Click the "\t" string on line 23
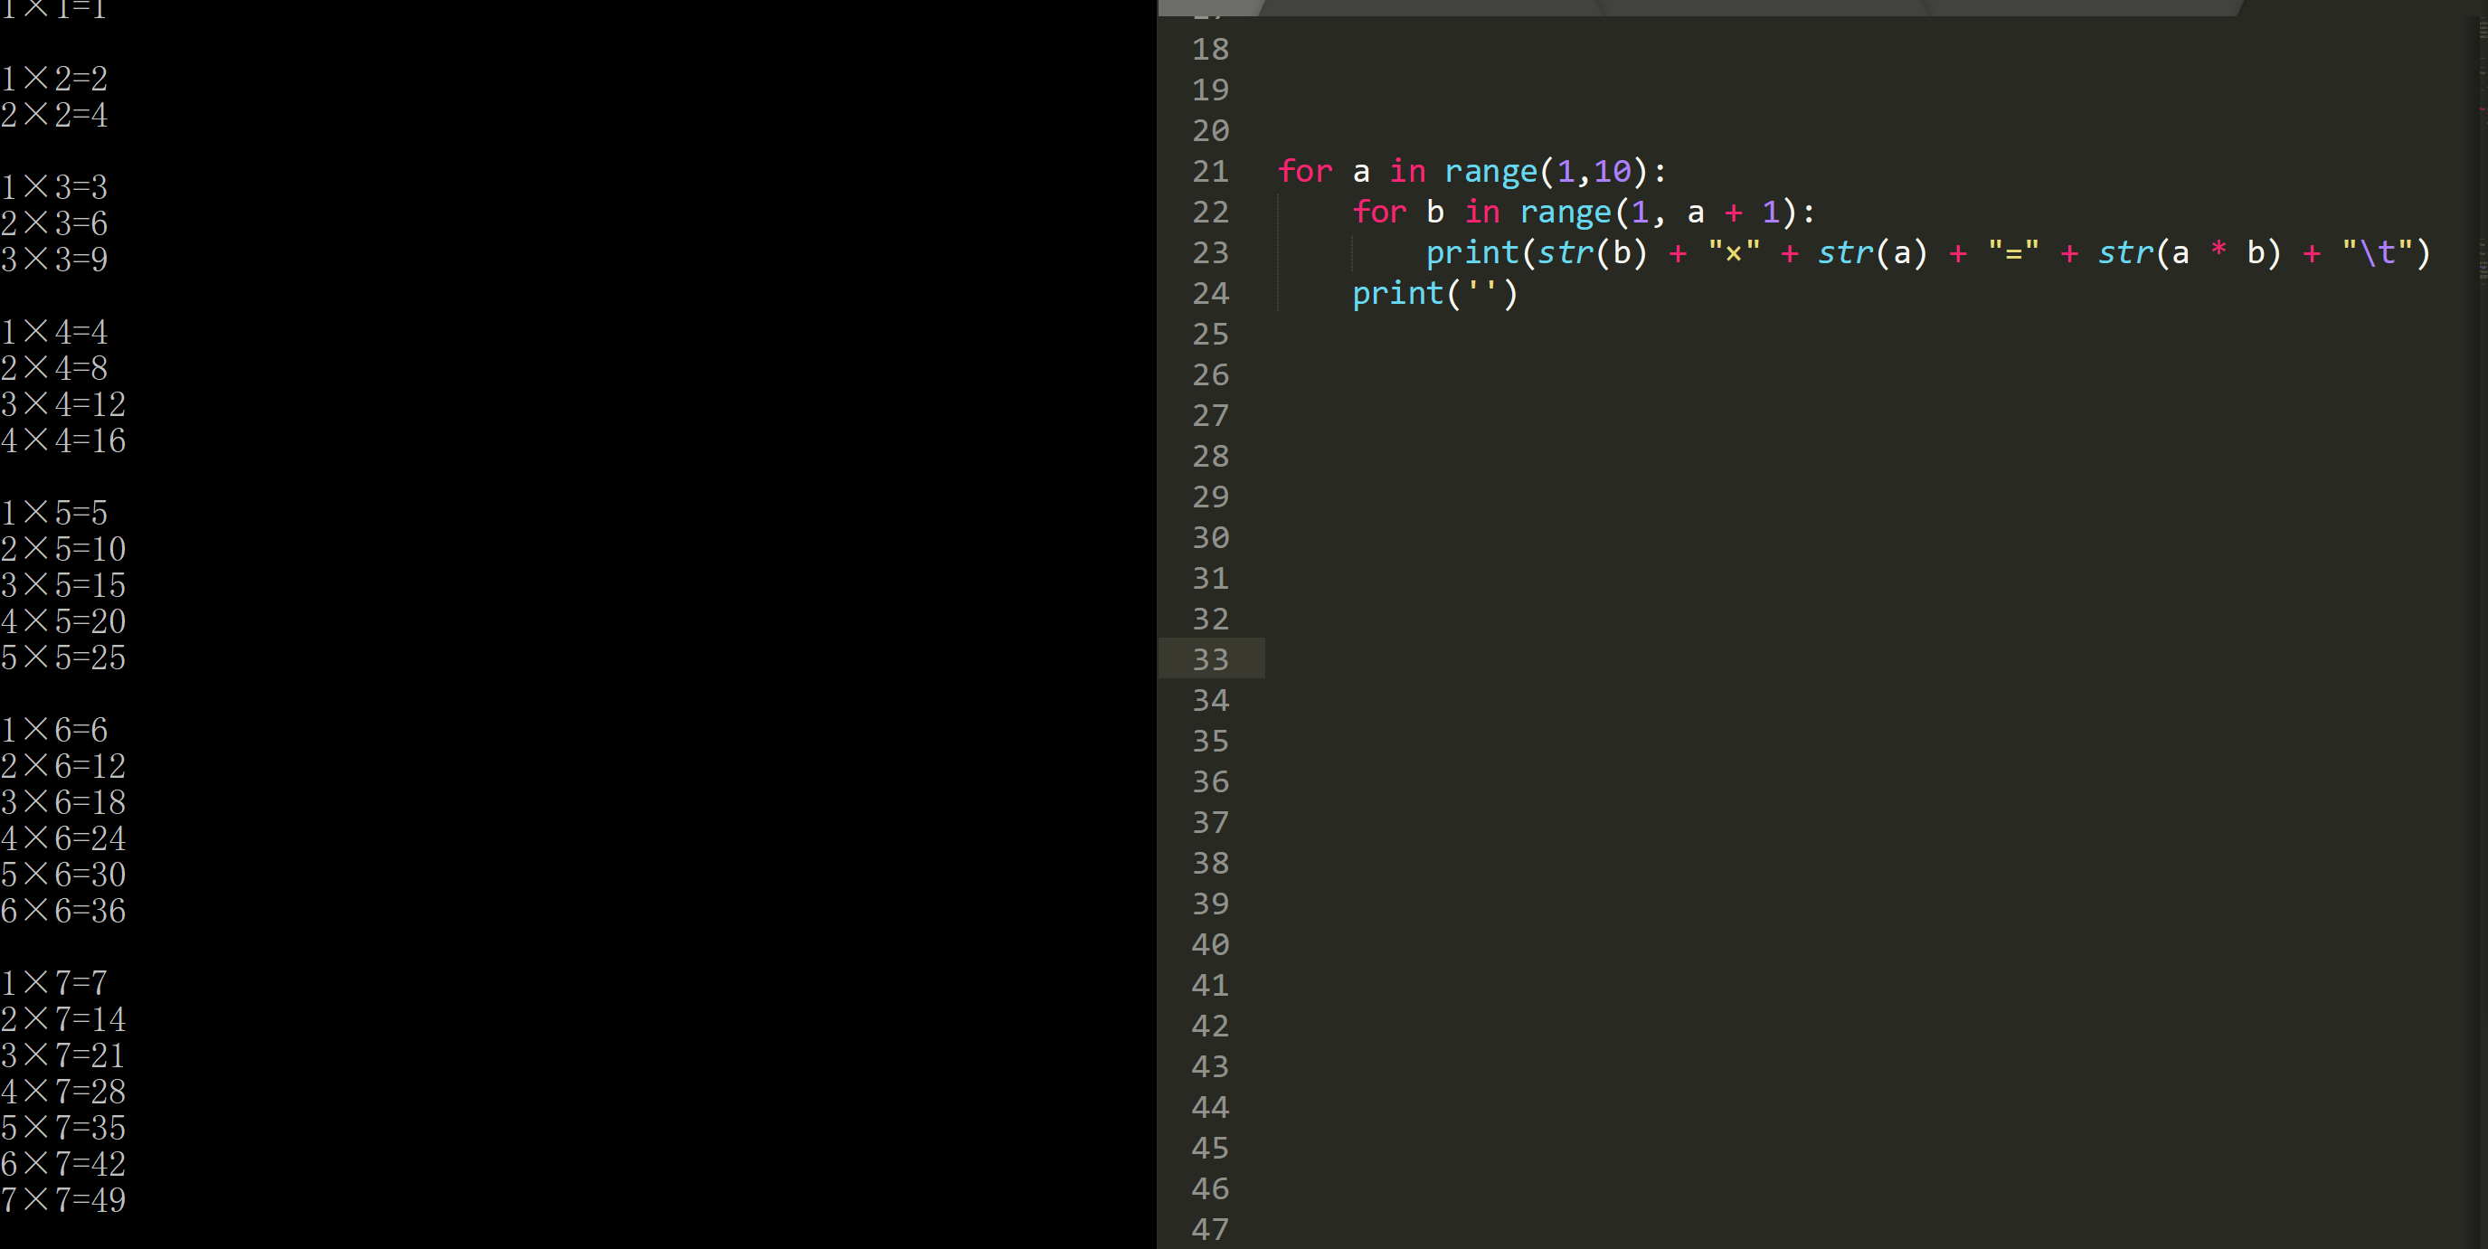This screenshot has width=2488, height=1249. tap(2377, 252)
